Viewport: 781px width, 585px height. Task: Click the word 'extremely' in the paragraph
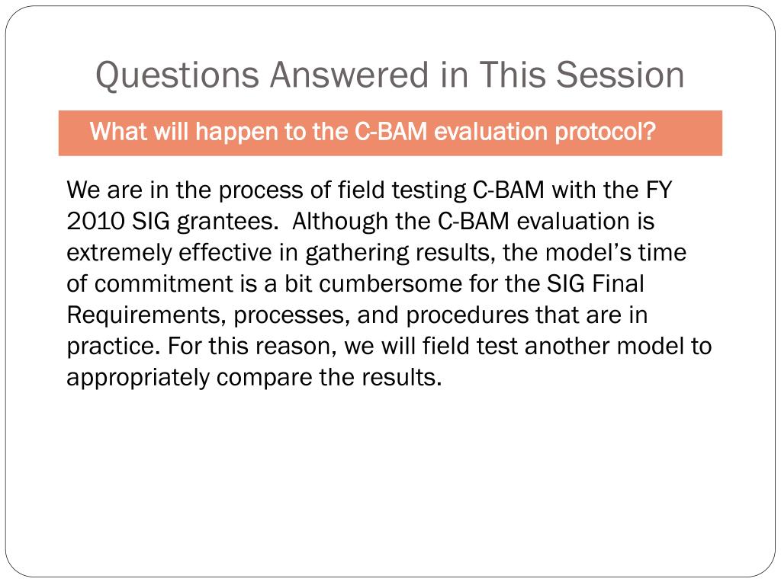pos(119,253)
